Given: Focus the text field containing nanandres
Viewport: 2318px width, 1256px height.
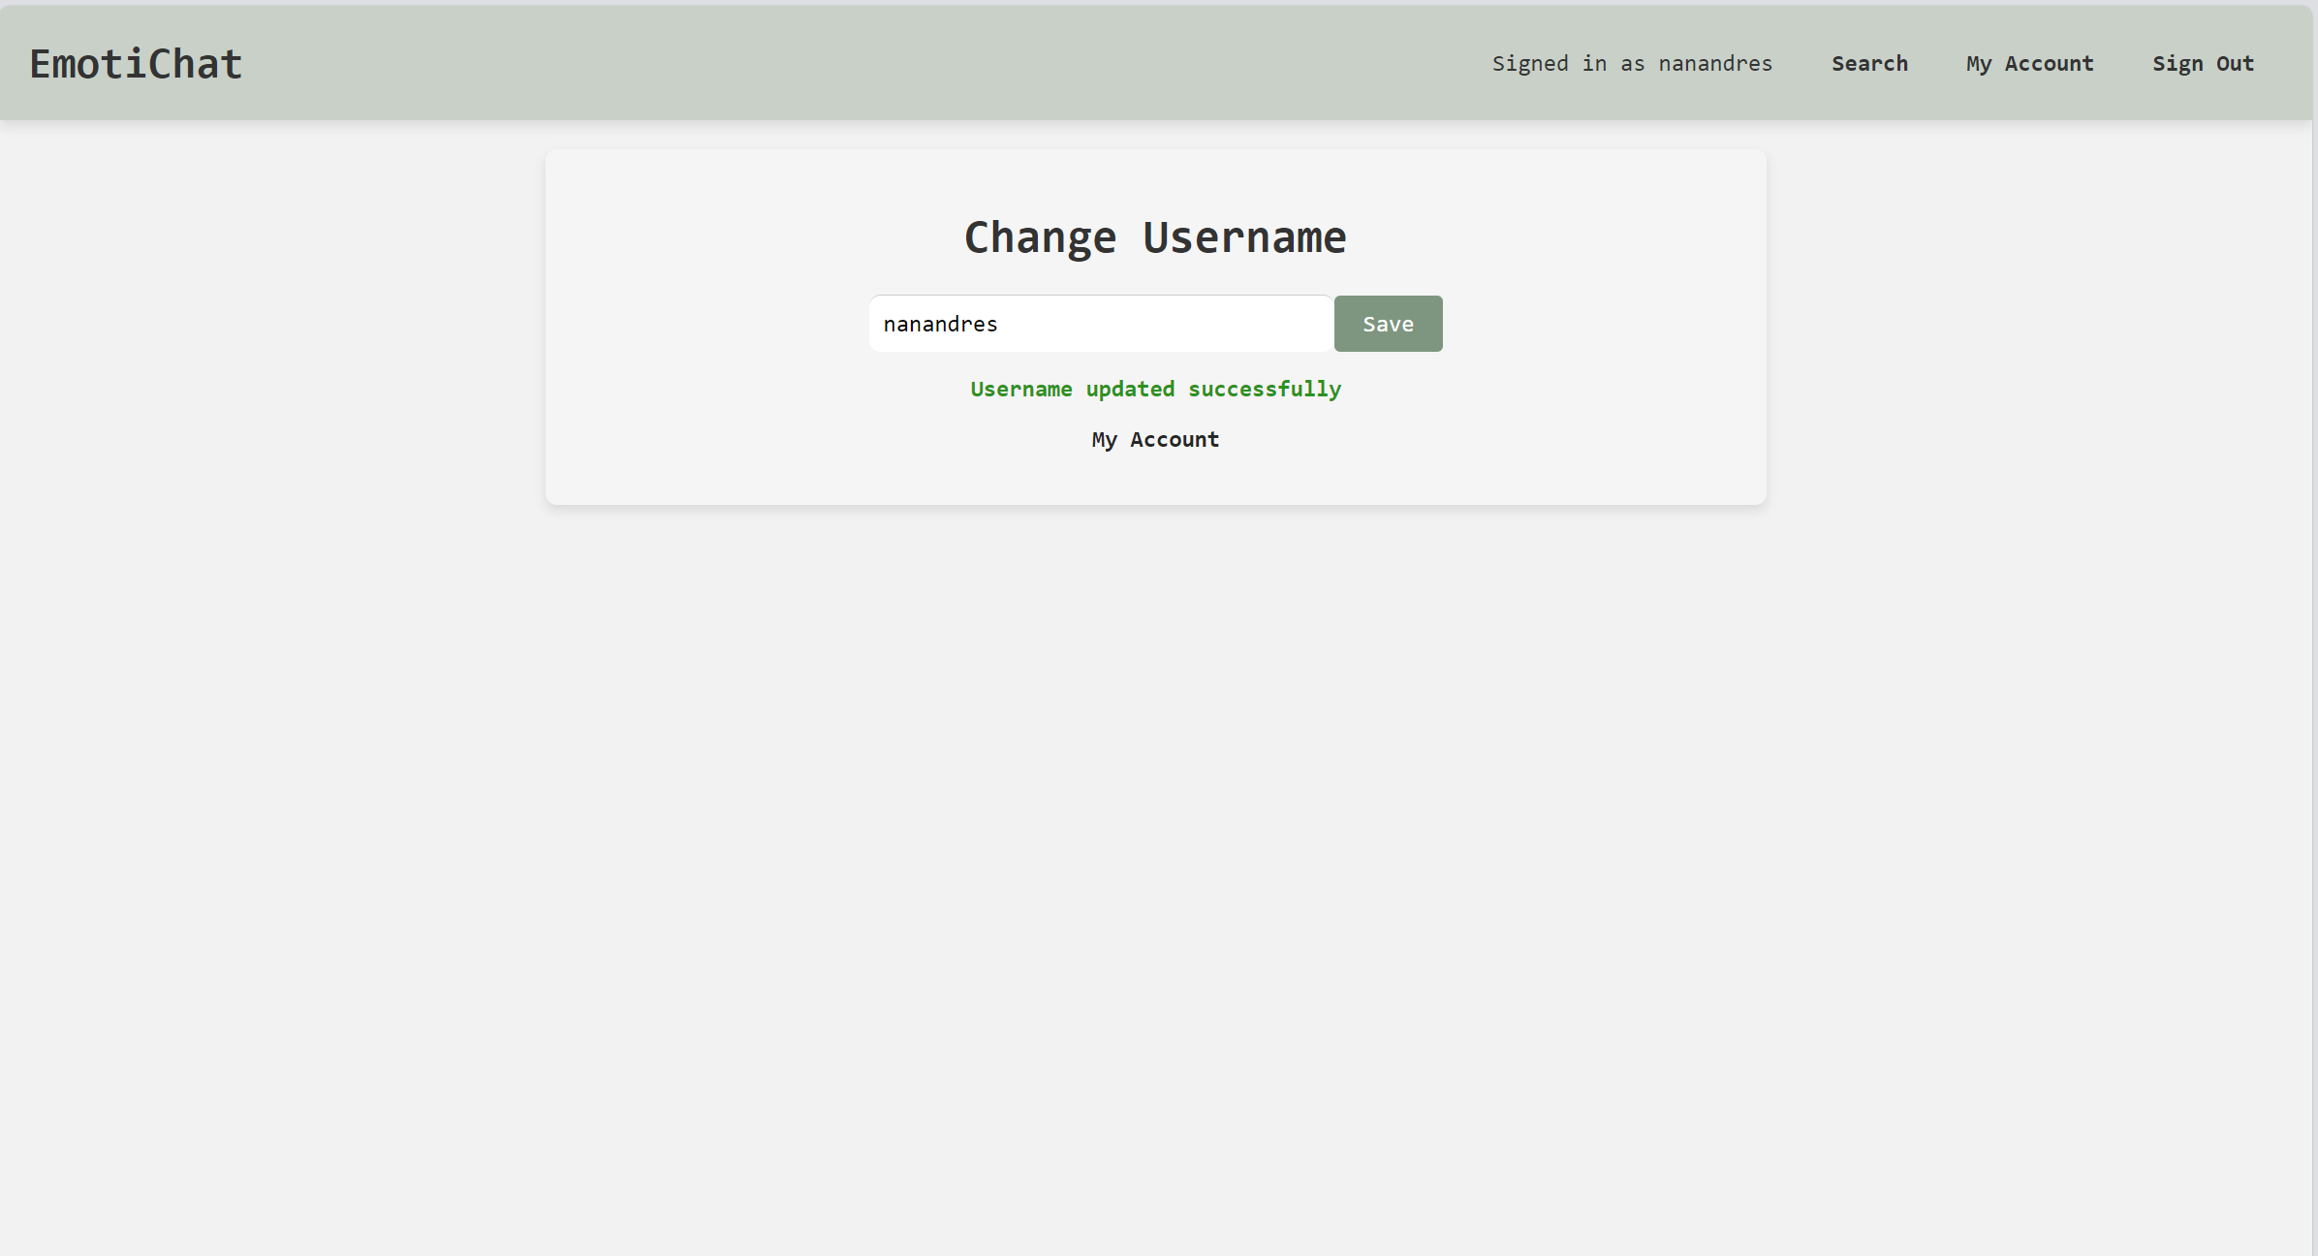Looking at the screenshot, I should [x=1100, y=323].
